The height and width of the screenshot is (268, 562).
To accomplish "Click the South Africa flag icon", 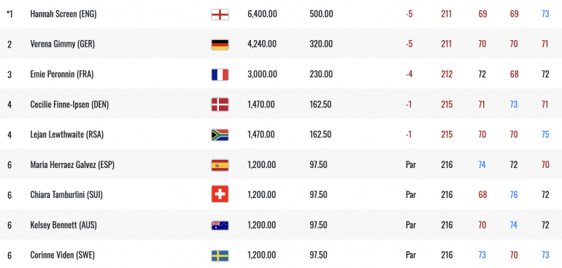I will [x=220, y=135].
